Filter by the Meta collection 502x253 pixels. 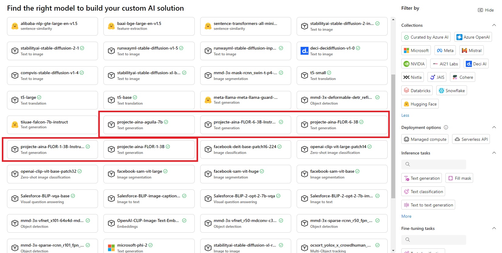tap(445, 50)
